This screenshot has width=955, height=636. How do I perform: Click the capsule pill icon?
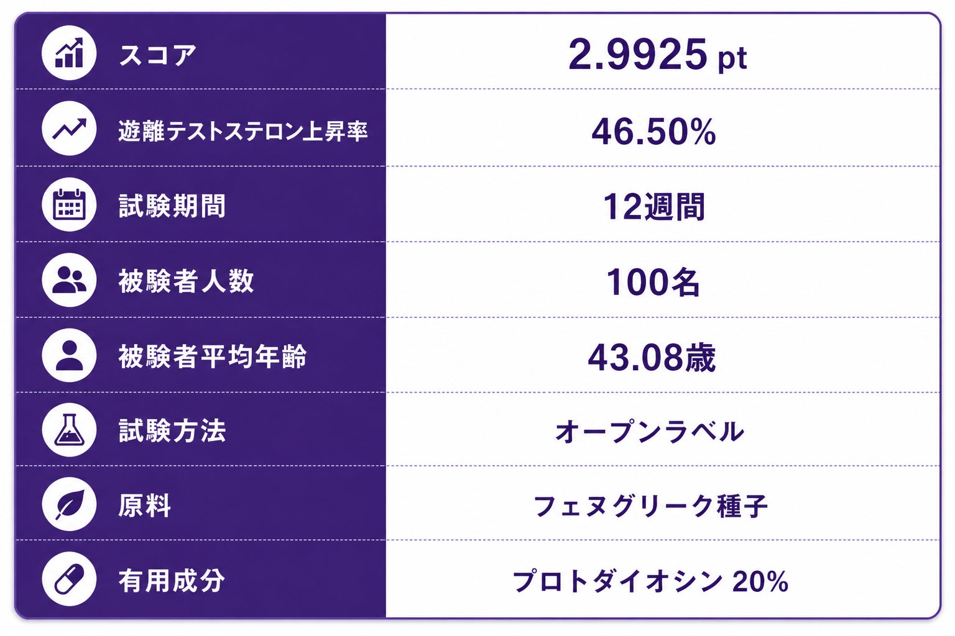click(69, 579)
